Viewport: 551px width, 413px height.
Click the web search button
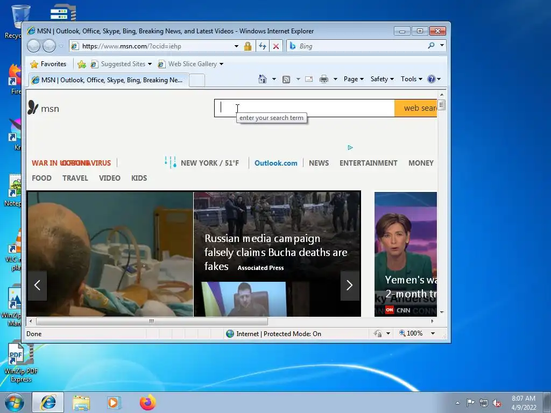(x=416, y=108)
